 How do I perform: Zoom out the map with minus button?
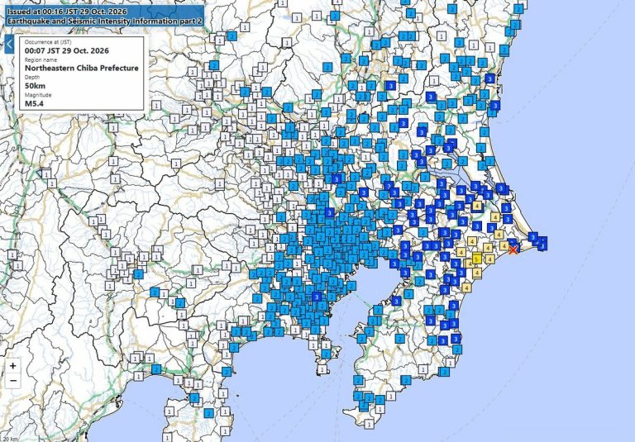13,381
